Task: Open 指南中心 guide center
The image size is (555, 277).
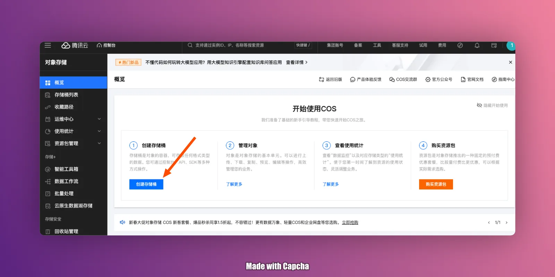Action: pyautogui.click(x=503, y=79)
